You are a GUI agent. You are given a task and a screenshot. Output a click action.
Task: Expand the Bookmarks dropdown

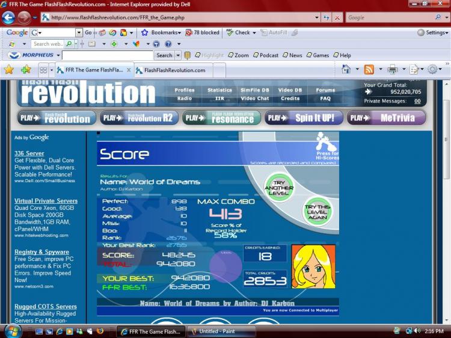click(179, 33)
